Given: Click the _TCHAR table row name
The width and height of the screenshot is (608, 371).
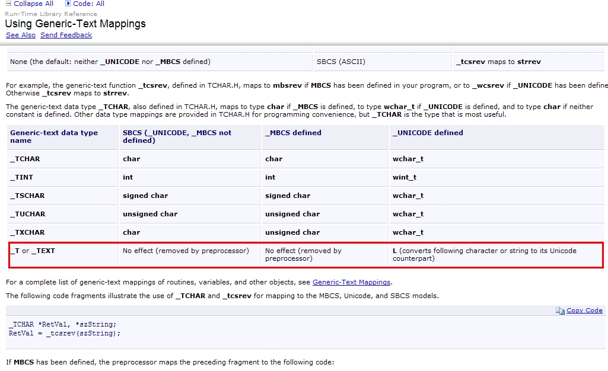Looking at the screenshot, I should (25, 159).
